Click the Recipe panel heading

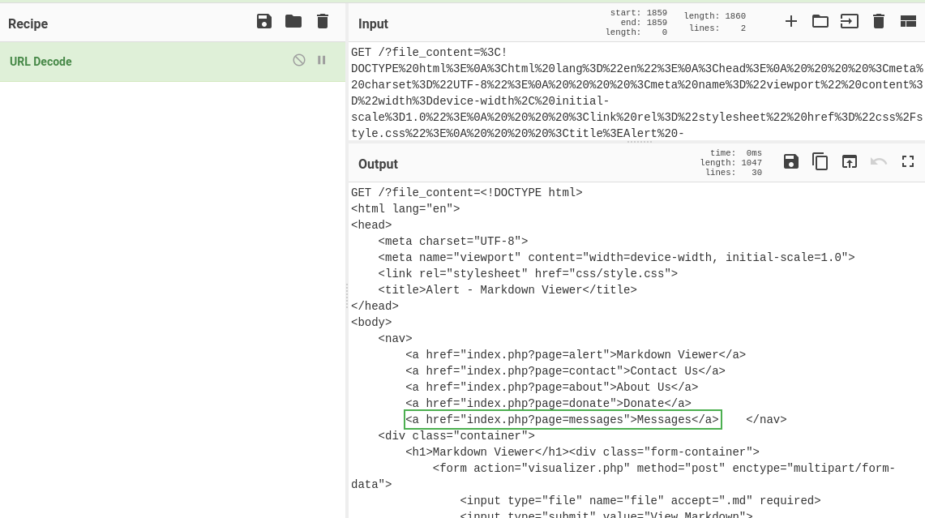point(28,24)
